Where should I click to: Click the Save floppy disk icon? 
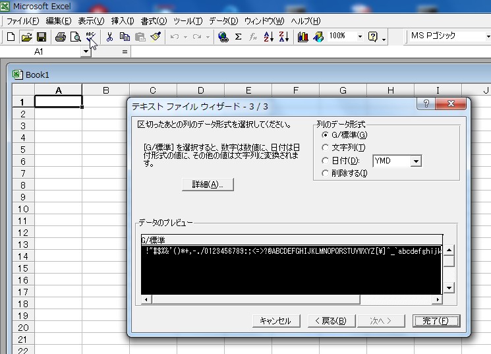[x=42, y=37]
